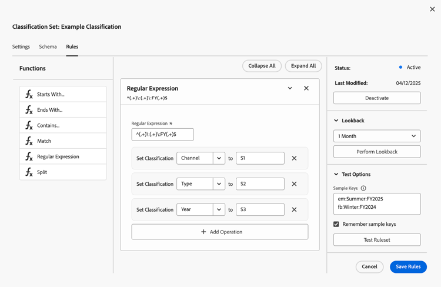This screenshot has width=441, height=287.
Task: Delete the Regular Expression rule card
Action: [x=306, y=88]
